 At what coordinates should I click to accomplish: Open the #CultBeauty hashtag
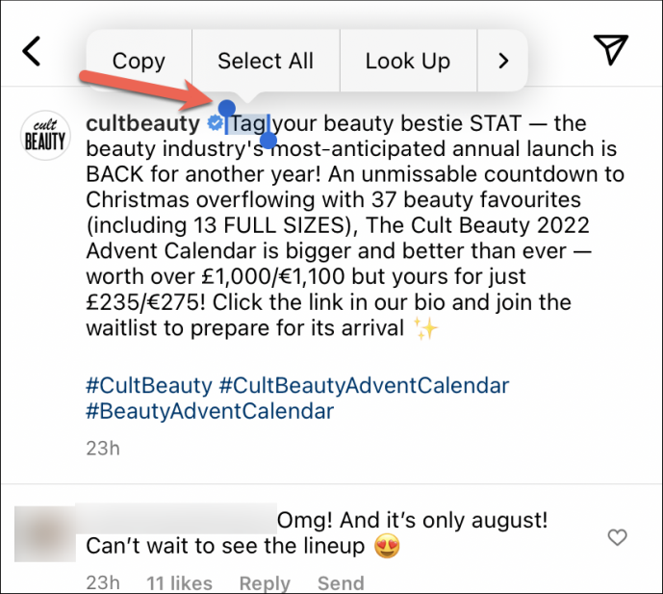pyautogui.click(x=149, y=385)
